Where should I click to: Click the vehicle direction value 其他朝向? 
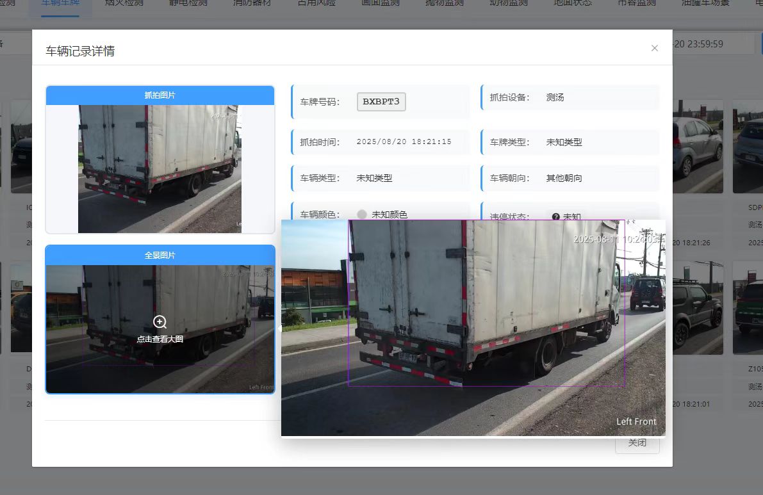(564, 178)
